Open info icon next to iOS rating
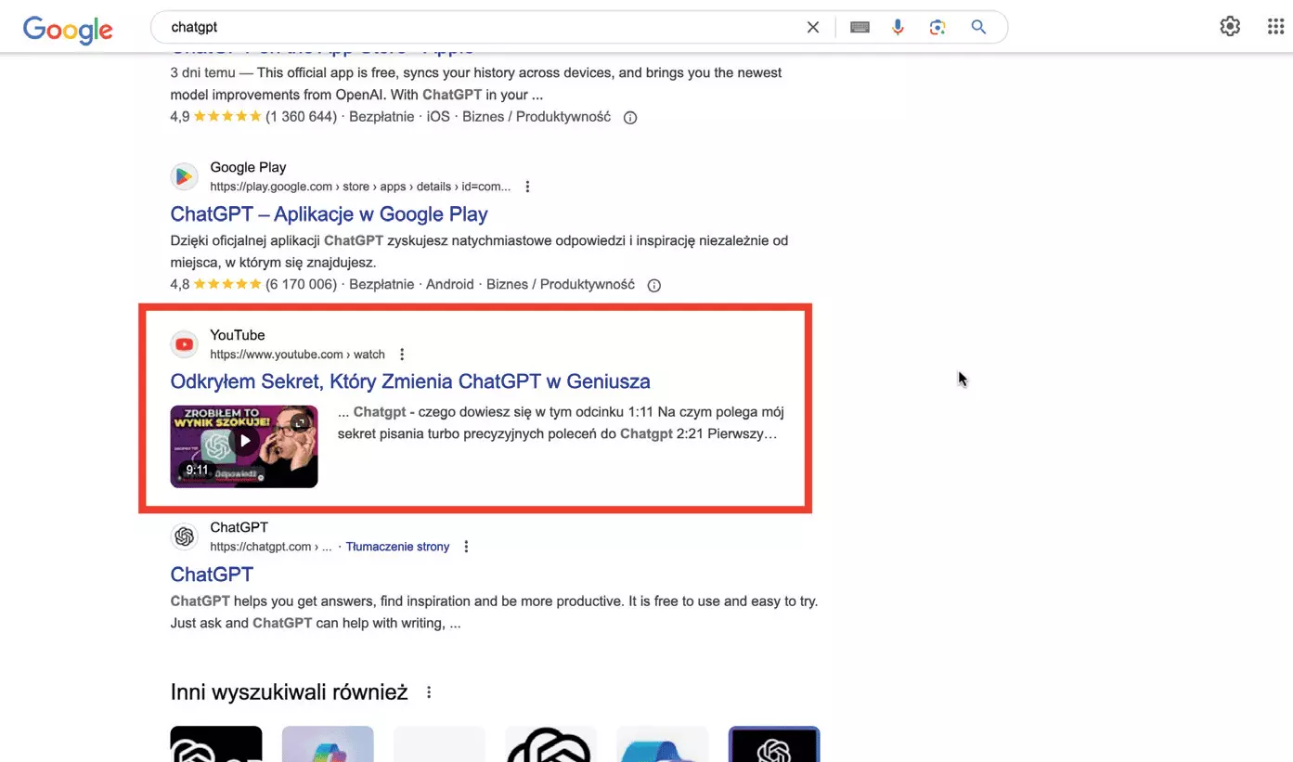 click(x=630, y=118)
